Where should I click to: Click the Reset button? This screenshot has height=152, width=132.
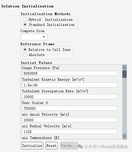pyautogui.click(x=51, y=145)
